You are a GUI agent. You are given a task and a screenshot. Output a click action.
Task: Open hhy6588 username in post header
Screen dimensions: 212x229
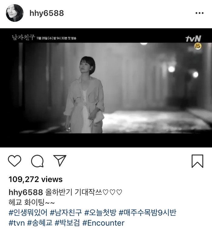click(x=47, y=13)
